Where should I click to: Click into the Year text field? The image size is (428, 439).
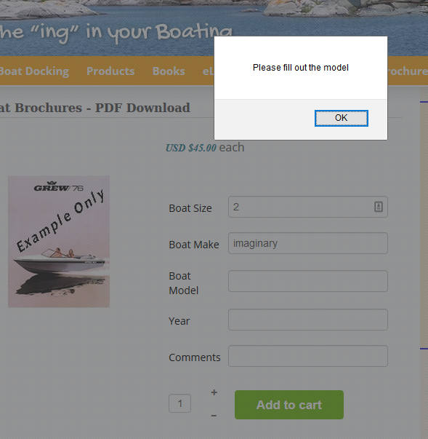point(308,320)
